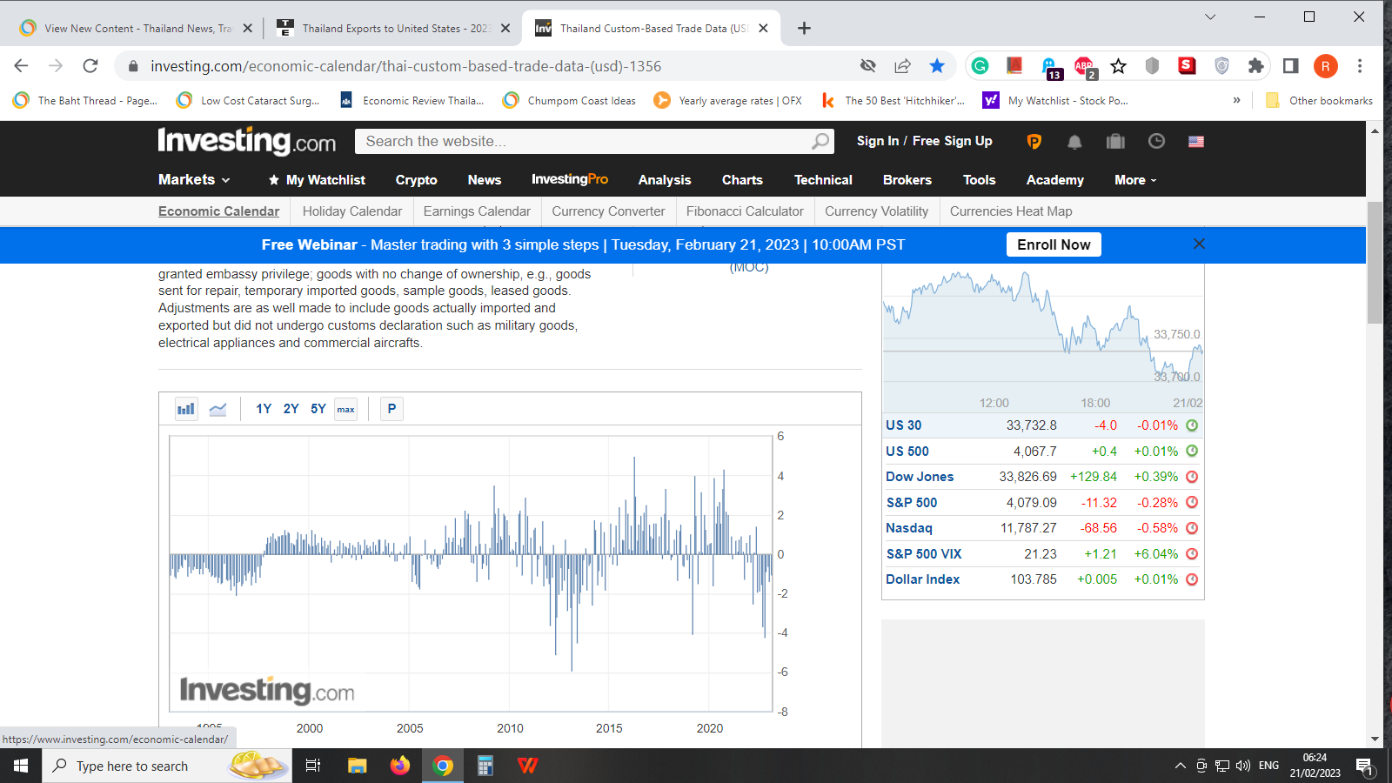The width and height of the screenshot is (1392, 783).
Task: Go back to previous page
Action: coord(22,66)
